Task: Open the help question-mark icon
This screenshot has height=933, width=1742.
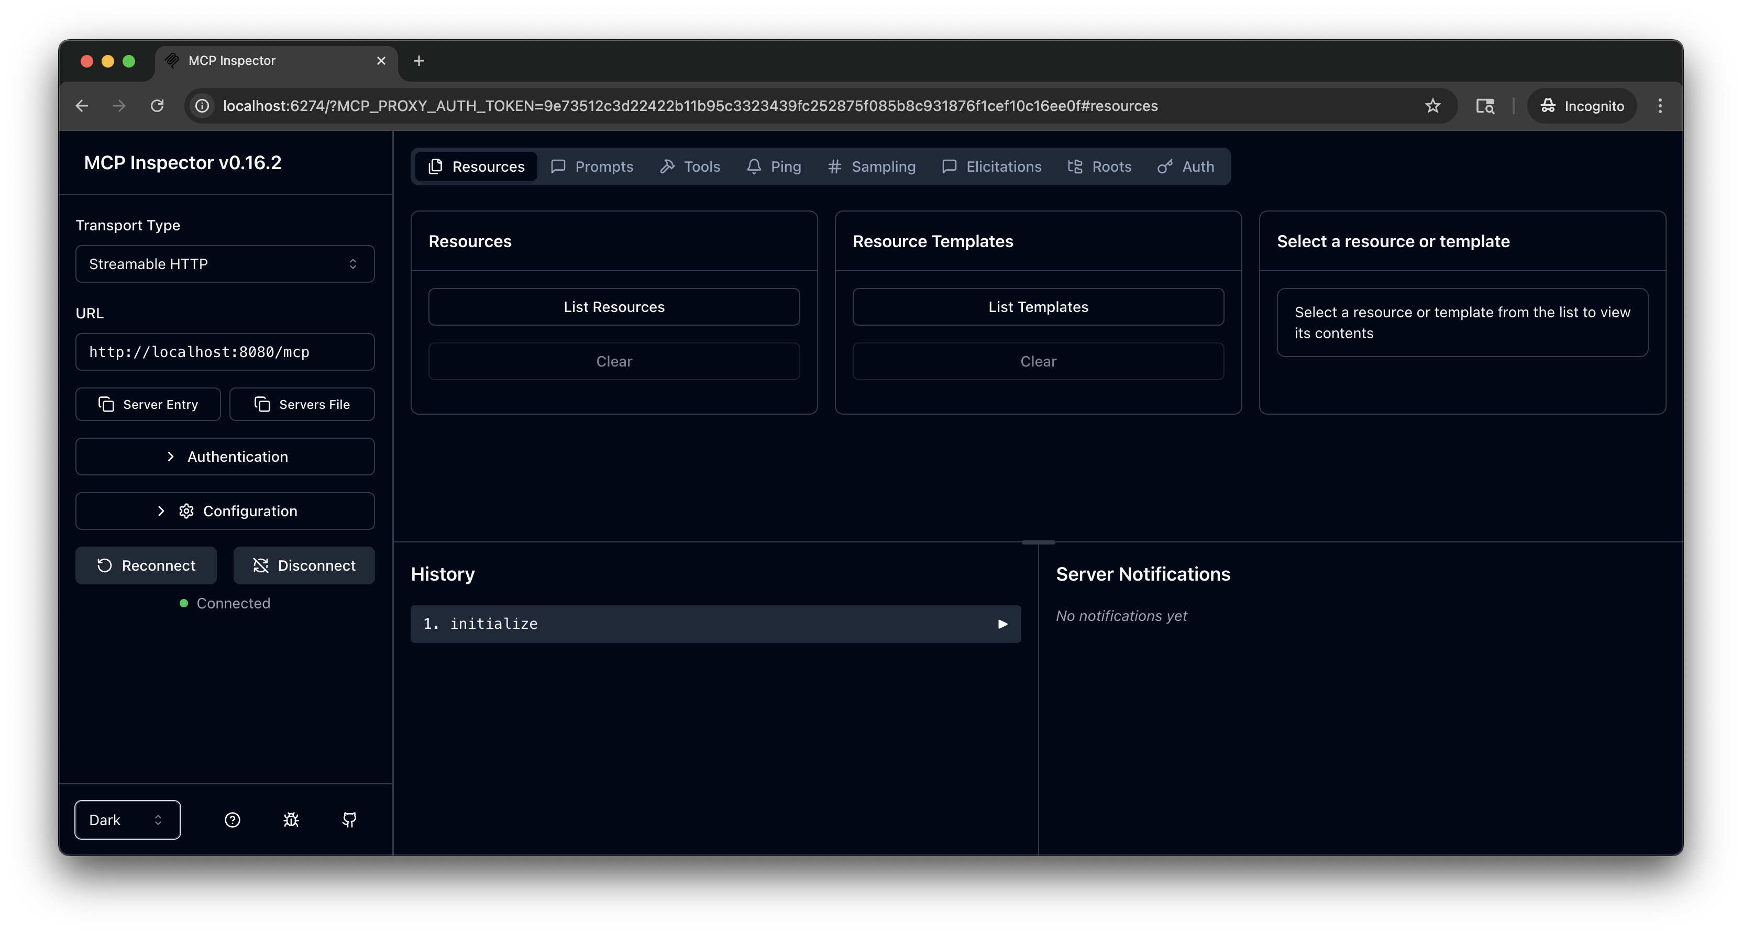Action: click(x=232, y=819)
